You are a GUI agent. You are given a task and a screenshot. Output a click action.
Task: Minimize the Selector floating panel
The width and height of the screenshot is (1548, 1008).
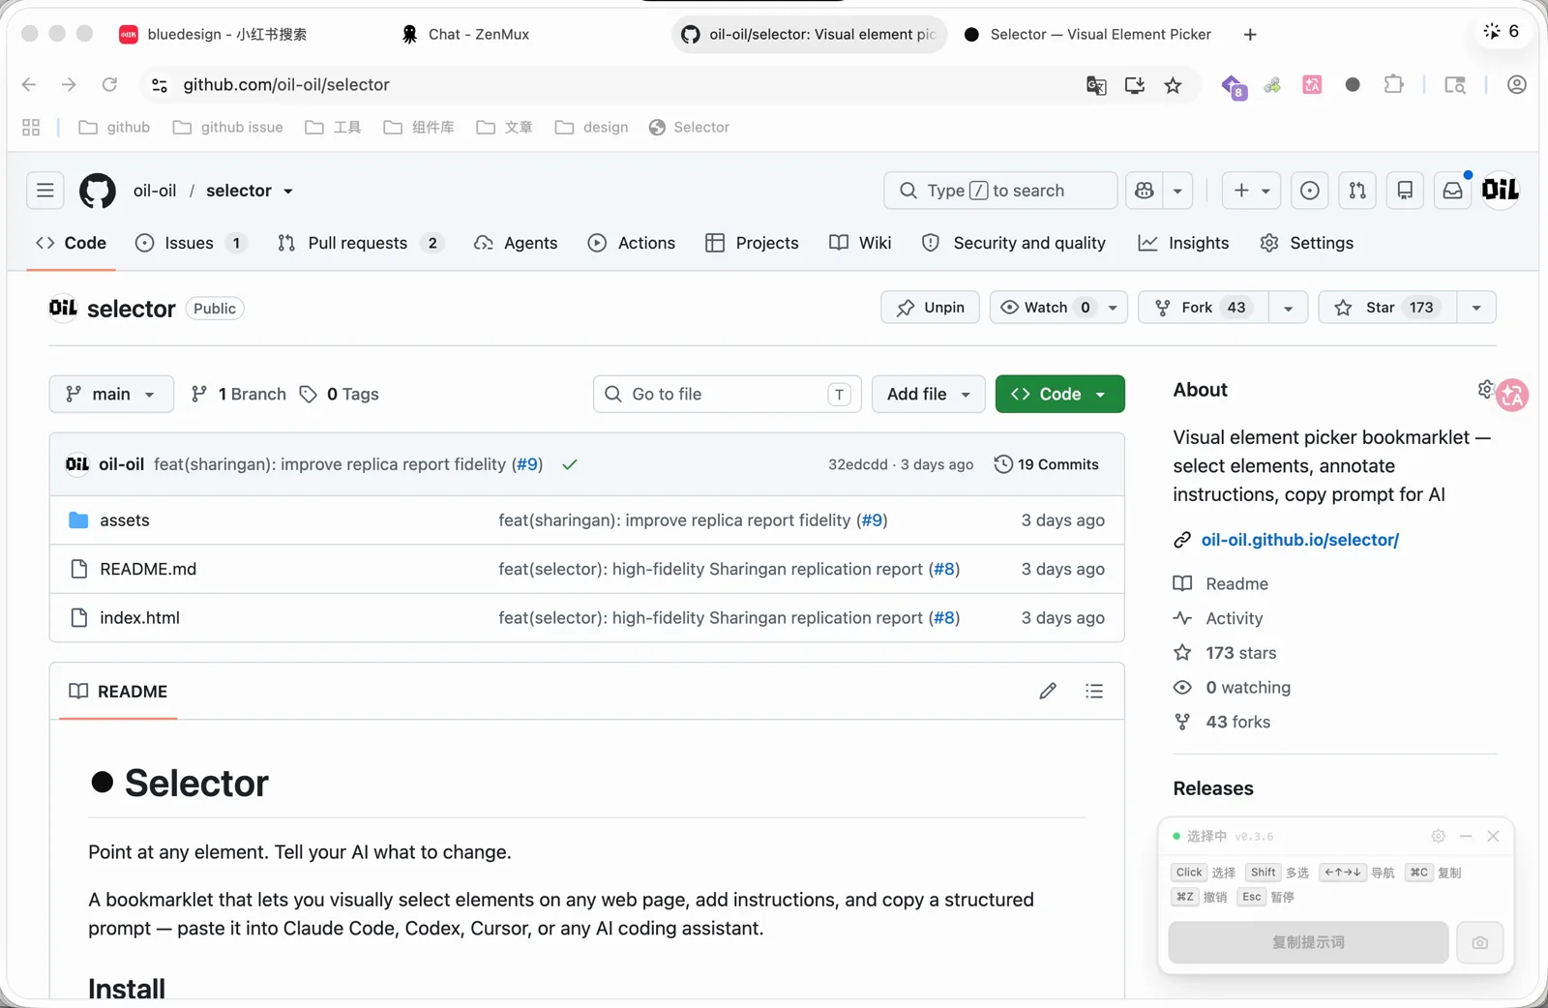pyautogui.click(x=1466, y=836)
